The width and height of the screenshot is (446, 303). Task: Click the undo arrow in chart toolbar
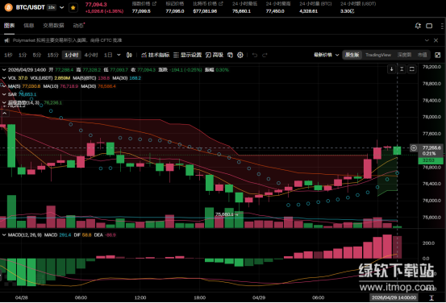(x=255, y=55)
